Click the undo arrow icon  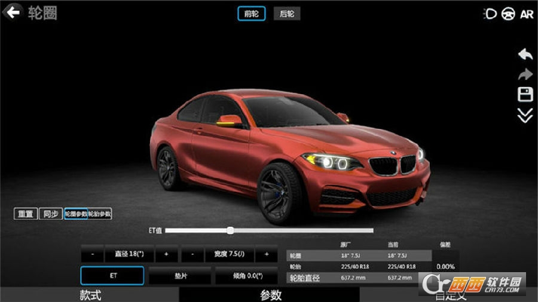pos(525,54)
